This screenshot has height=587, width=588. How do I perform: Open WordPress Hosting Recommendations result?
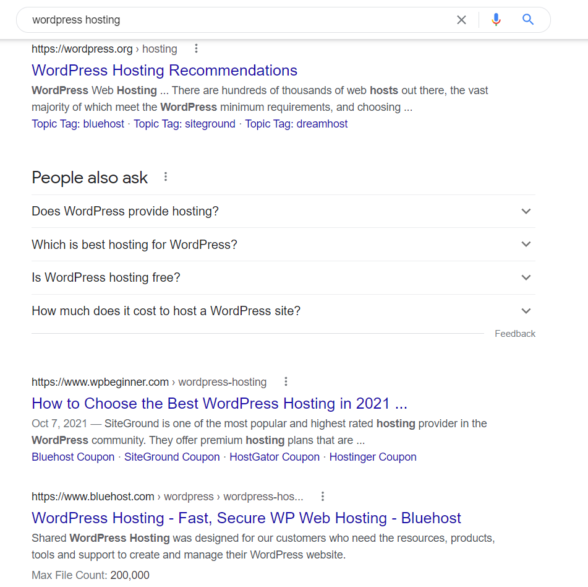(x=164, y=70)
